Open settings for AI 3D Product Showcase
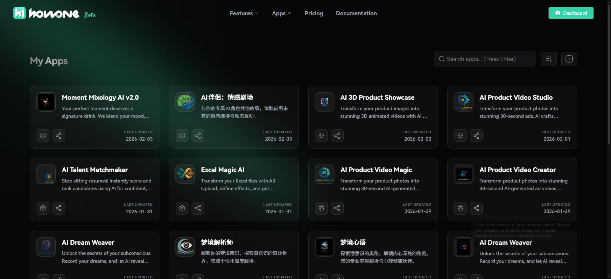The height and width of the screenshot is (279, 611). point(321,136)
